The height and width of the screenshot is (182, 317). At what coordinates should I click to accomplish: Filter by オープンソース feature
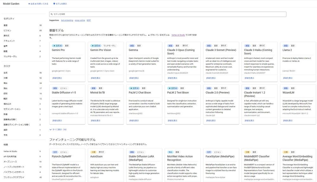[23, 162]
